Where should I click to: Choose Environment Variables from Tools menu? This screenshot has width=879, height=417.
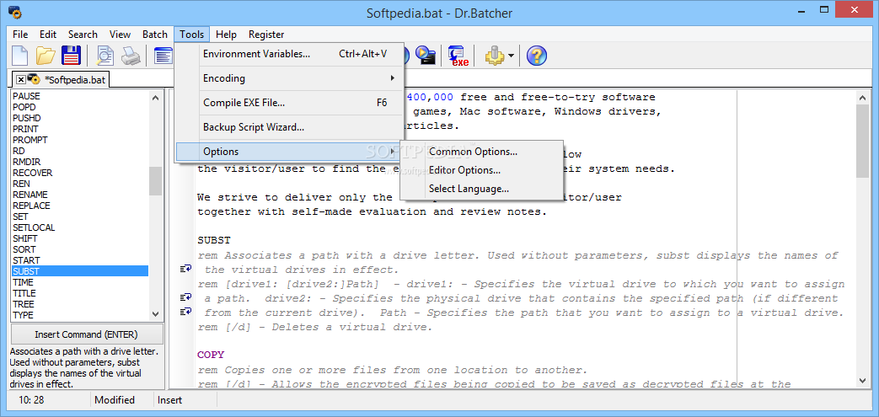(x=289, y=55)
